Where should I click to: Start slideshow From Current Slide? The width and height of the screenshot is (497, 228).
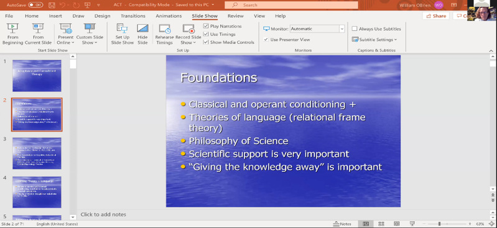(38, 34)
